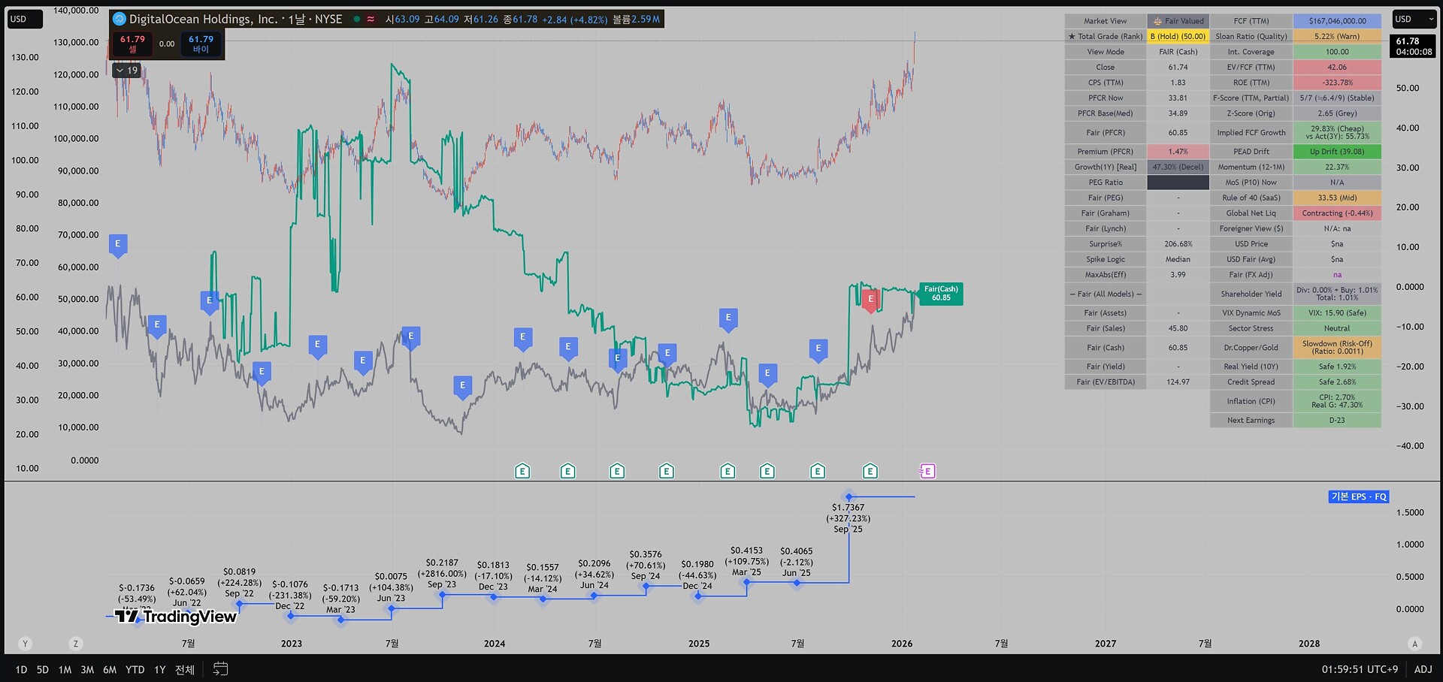This screenshot has height=682, width=1443.
Task: Click the red 61.79 셀 sell button
Action: (132, 44)
